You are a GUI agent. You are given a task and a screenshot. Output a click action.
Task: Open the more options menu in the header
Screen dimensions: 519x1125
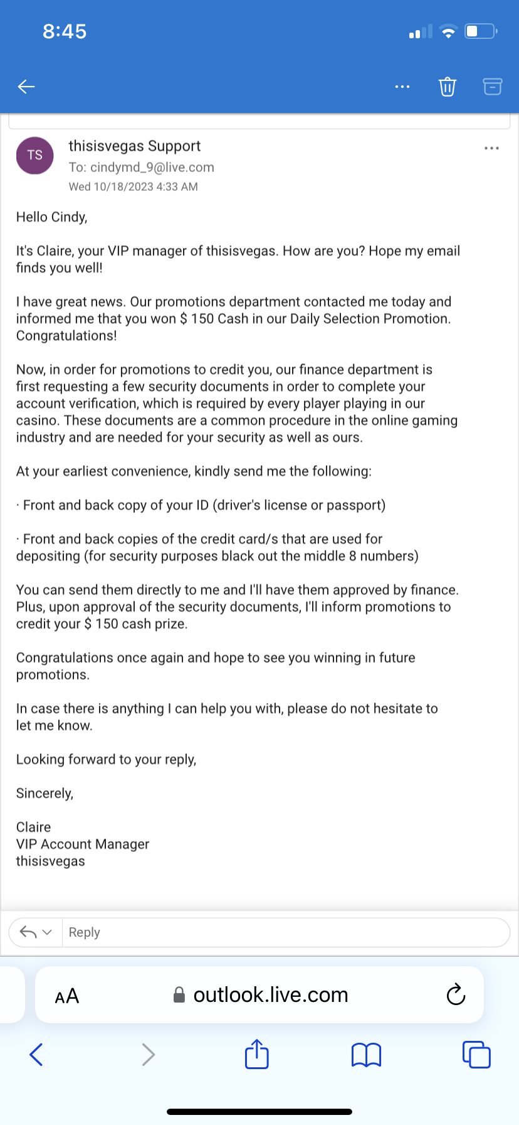click(x=402, y=87)
